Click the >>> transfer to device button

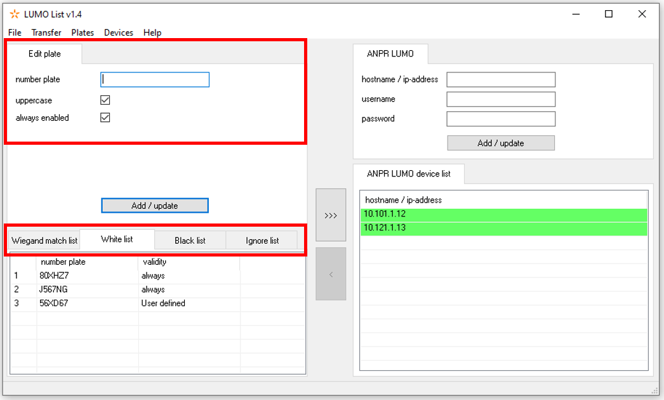(331, 215)
